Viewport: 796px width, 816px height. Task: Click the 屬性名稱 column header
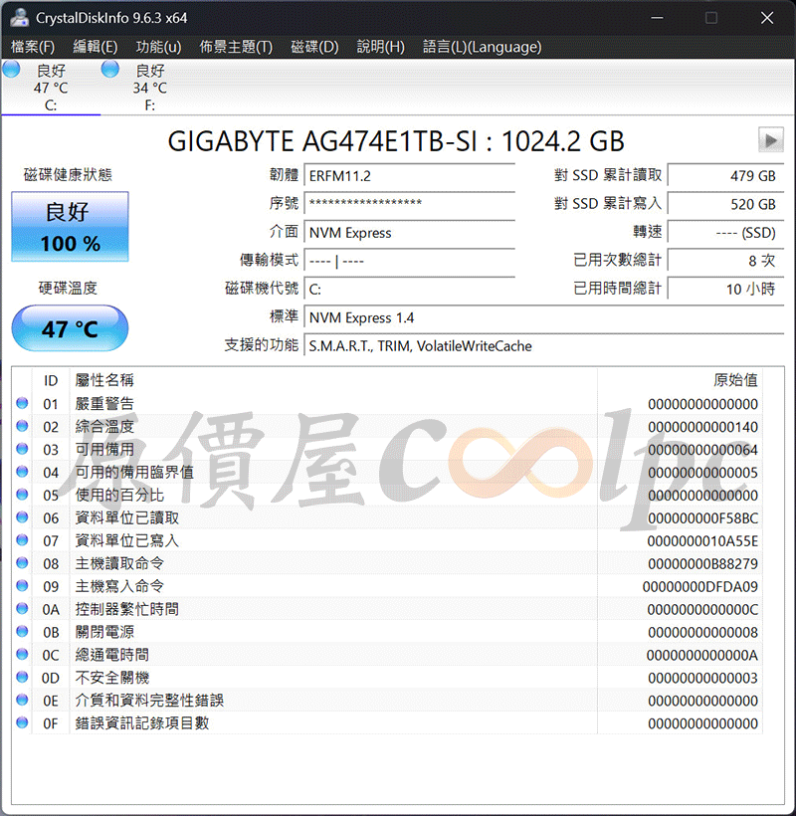tap(333, 380)
